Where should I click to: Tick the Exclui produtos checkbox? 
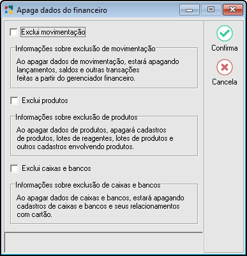(14, 100)
